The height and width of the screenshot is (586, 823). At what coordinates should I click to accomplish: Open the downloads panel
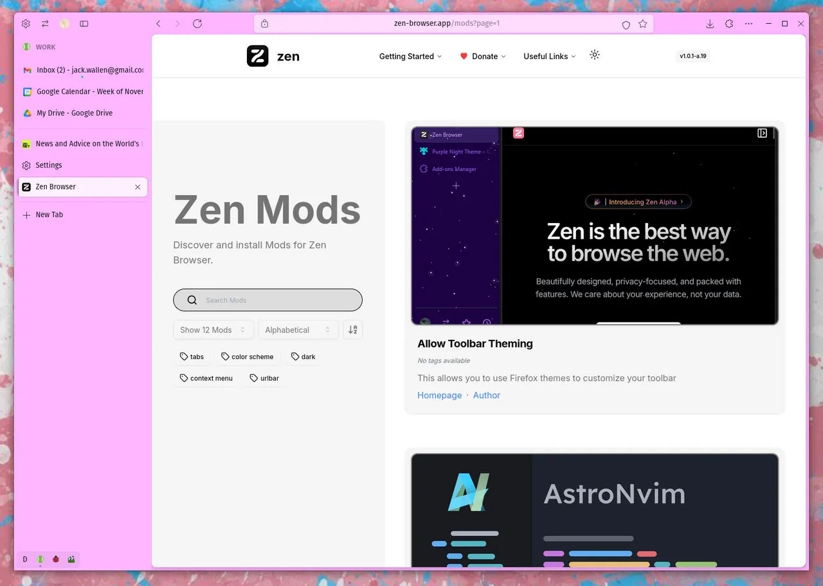pyautogui.click(x=710, y=24)
